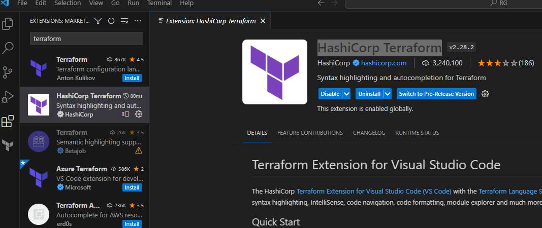Open the Search view in activity bar
The image size is (542, 228).
[8, 48]
